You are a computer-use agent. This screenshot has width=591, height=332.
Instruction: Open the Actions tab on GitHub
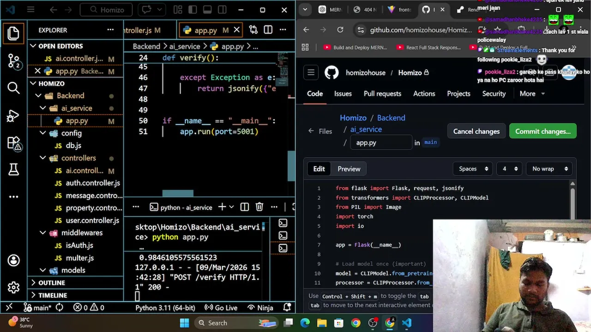pos(424,94)
